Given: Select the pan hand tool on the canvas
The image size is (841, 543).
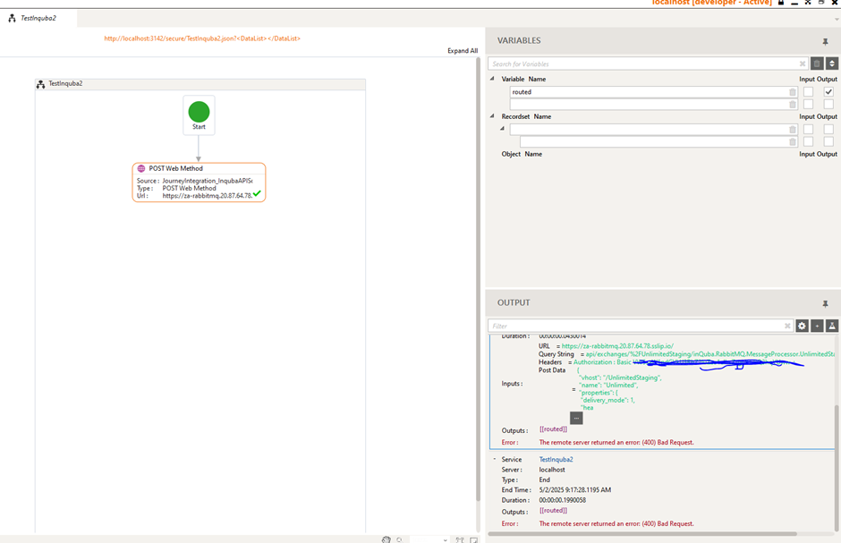Looking at the screenshot, I should tap(387, 539).
